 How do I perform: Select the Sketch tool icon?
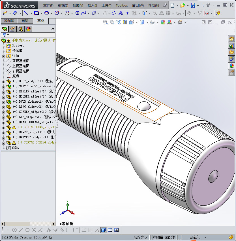pos(5,13)
